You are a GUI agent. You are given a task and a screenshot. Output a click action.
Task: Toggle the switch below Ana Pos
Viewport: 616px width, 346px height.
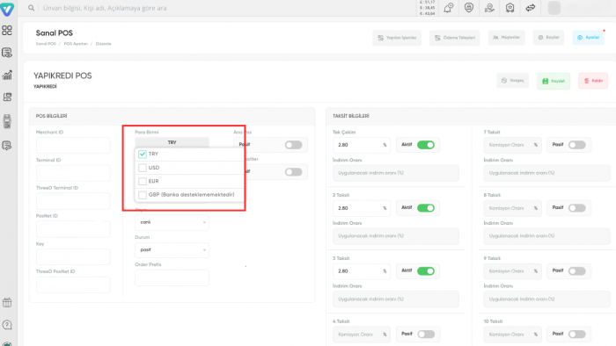pos(293,172)
